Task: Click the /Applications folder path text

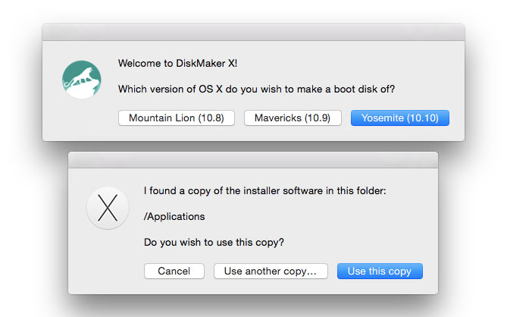Action: click(x=174, y=216)
